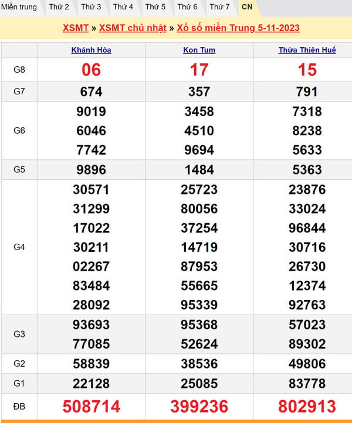
Task: Click Khánh Hòa special prize 508714
Action: click(x=91, y=407)
